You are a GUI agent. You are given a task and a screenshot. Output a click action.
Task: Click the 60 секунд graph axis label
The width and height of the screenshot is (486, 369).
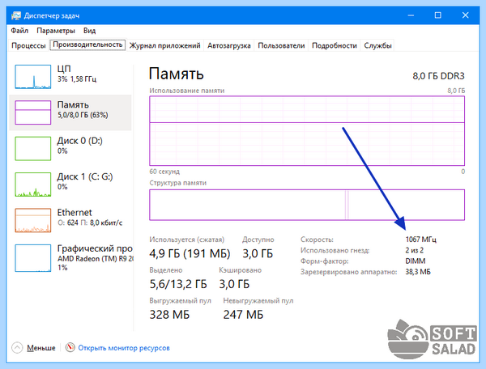pos(164,172)
